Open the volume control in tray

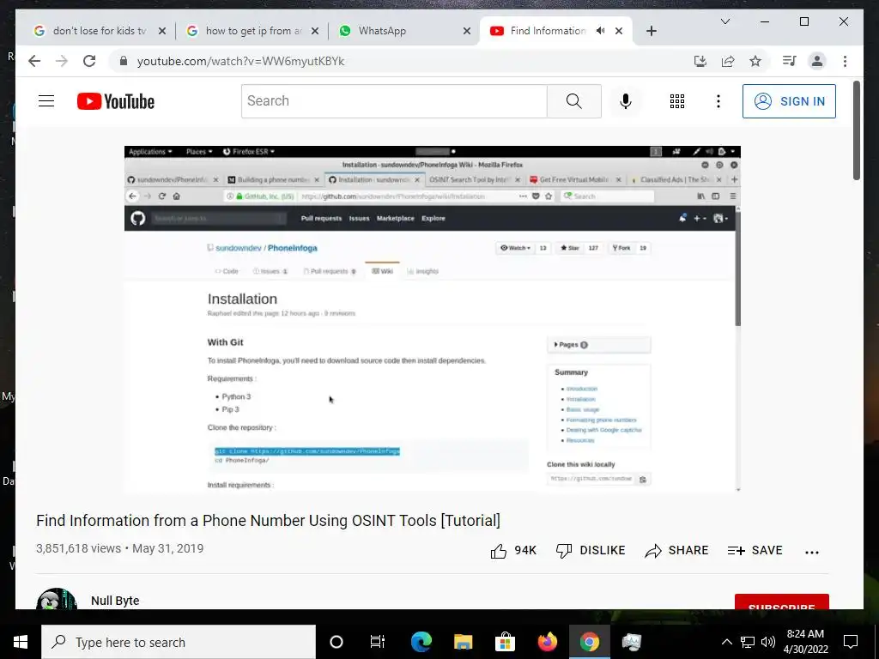point(768,642)
